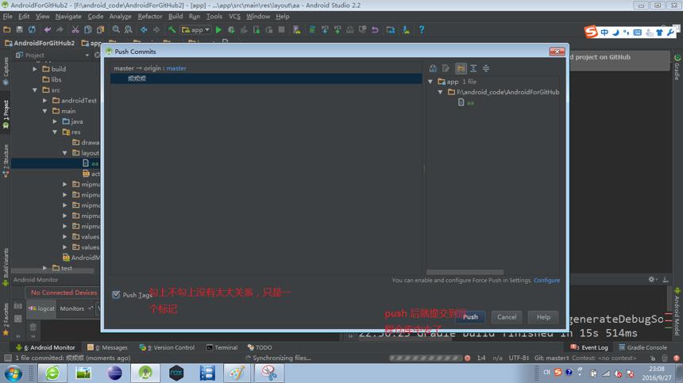Switch to the Terminal tool tab
Viewport: 683px width, 383px height.
222,347
